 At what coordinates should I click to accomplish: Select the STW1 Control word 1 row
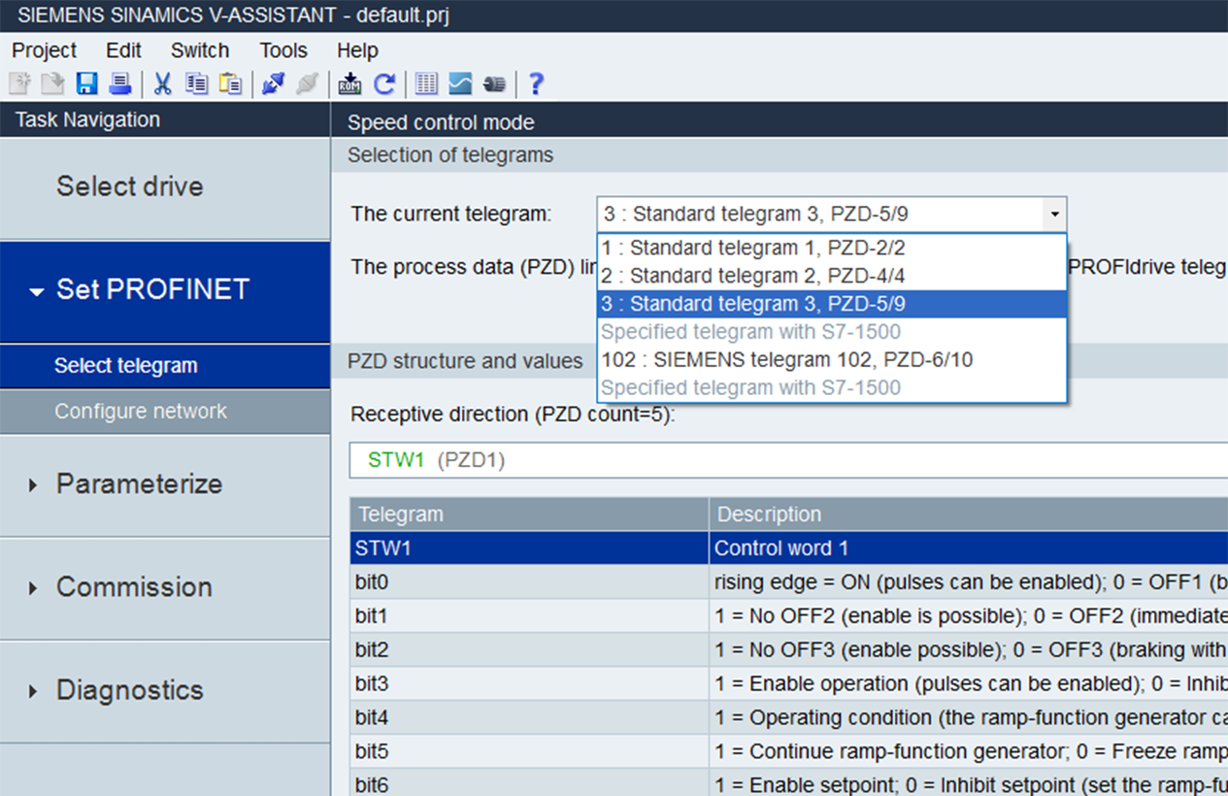point(789,548)
